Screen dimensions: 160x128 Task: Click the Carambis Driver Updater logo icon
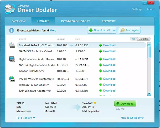pyautogui.click(x=10, y=9)
